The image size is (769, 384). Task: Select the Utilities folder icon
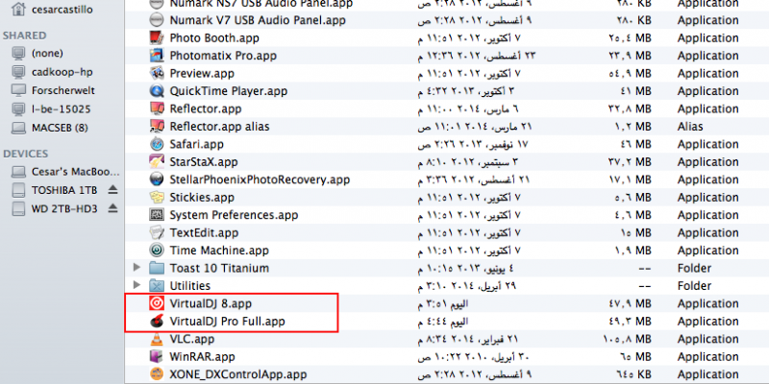click(x=156, y=285)
